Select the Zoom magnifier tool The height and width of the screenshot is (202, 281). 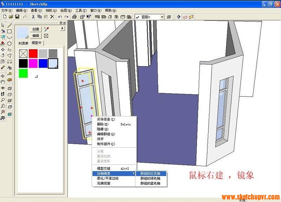pyautogui.click(x=3, y=100)
